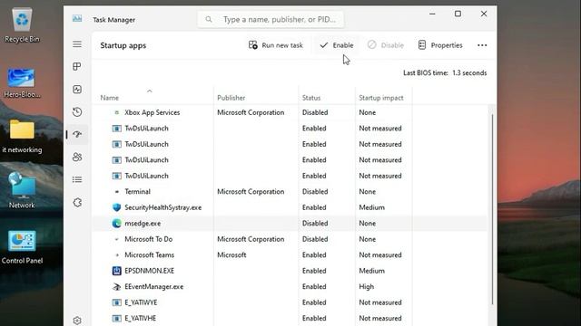Open Properties of selected app
This screenshot has height=326, width=581.
[440, 45]
